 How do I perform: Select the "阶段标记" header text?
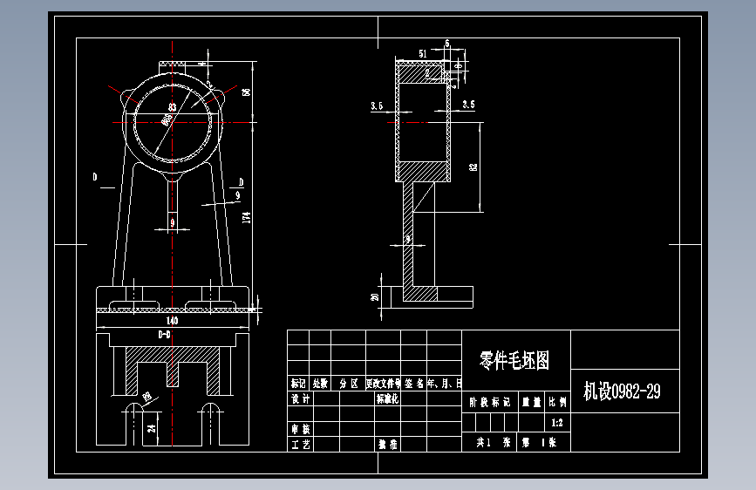click(490, 402)
